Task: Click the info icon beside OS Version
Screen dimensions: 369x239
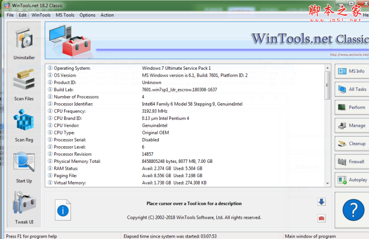Action: pyautogui.click(x=50, y=75)
